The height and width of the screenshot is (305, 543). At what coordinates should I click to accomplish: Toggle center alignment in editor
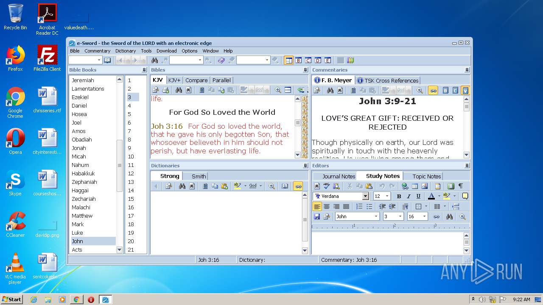[x=327, y=206]
